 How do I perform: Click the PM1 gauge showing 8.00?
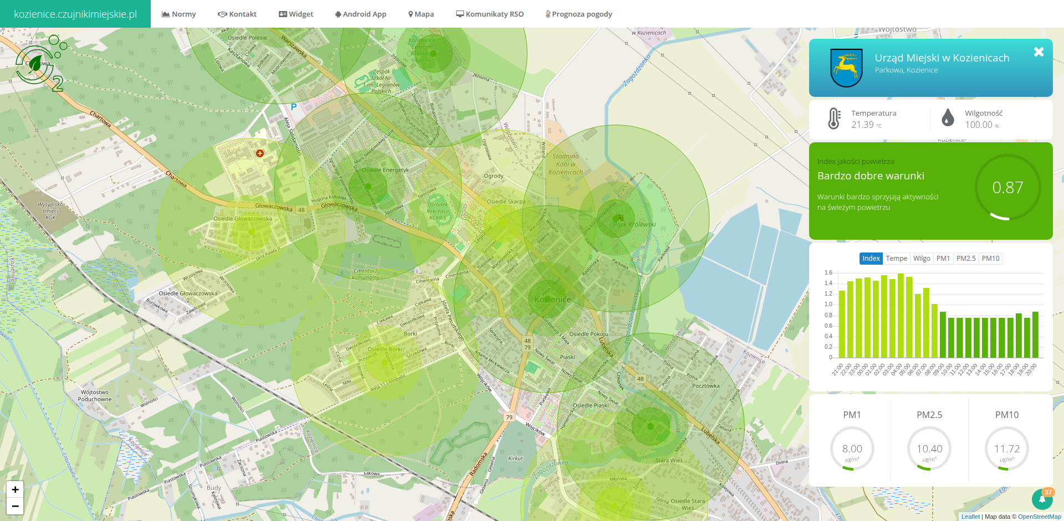click(852, 449)
